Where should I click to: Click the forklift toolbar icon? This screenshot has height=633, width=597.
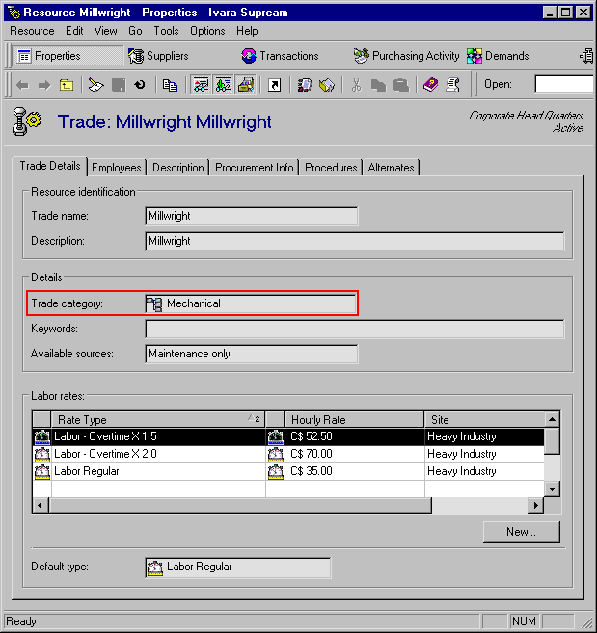pos(305,85)
